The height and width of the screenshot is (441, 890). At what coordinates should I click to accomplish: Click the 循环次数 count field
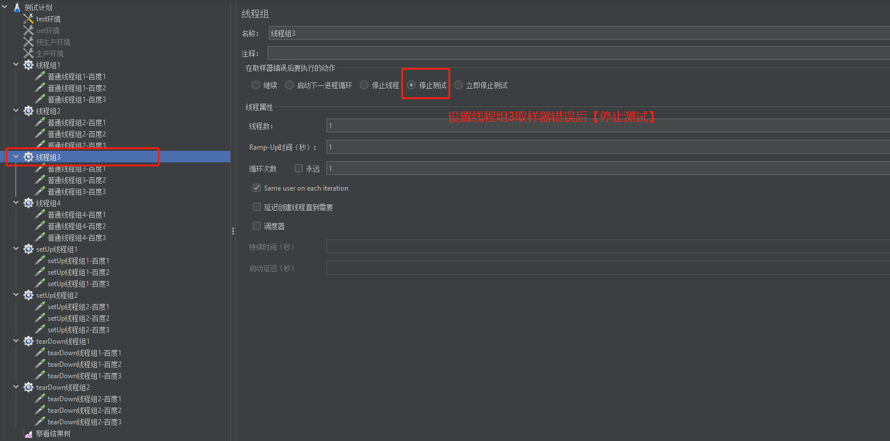point(608,169)
